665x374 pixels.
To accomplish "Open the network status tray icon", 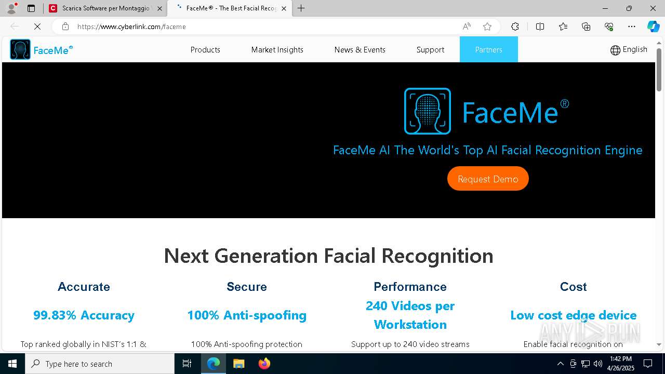I will tap(586, 364).
